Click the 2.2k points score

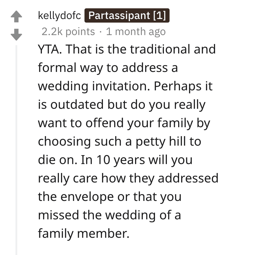(x=68, y=32)
